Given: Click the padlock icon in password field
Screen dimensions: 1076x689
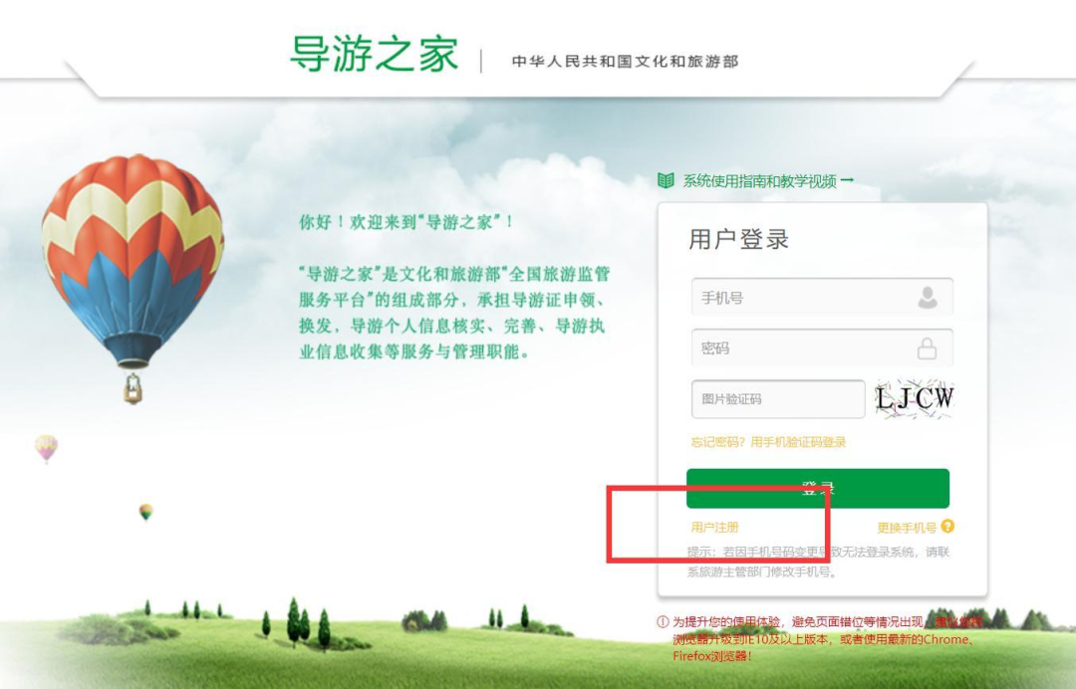Looking at the screenshot, I should [928, 348].
